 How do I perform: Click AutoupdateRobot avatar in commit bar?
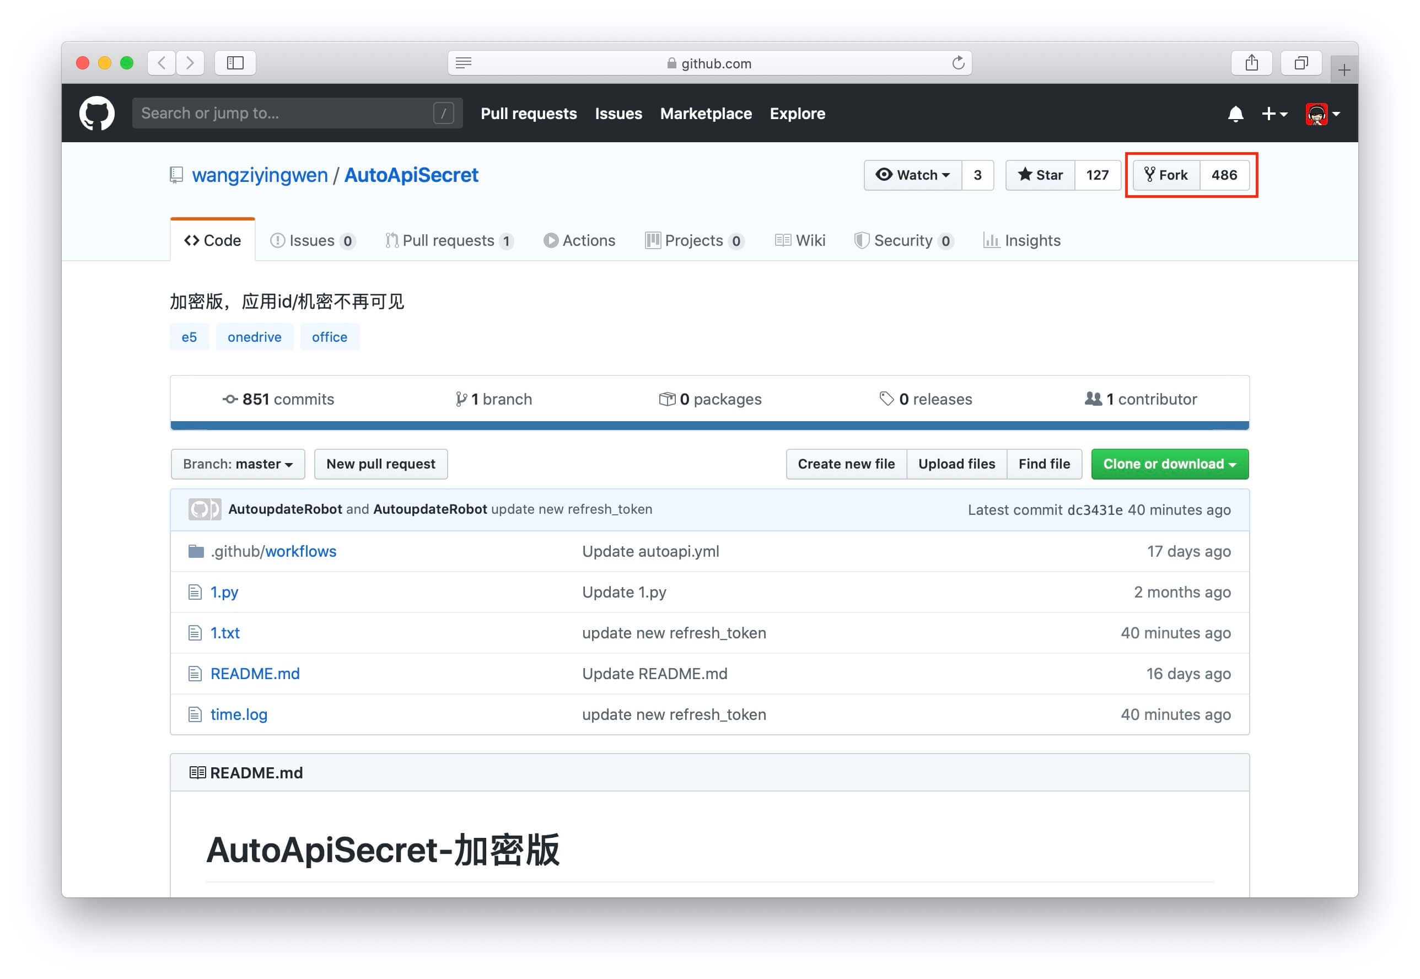point(205,510)
